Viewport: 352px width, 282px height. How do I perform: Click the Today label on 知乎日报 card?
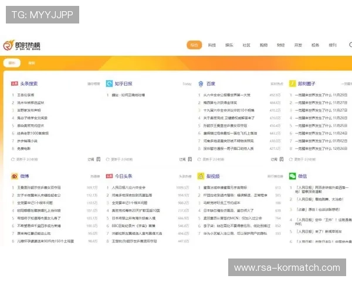(187, 84)
